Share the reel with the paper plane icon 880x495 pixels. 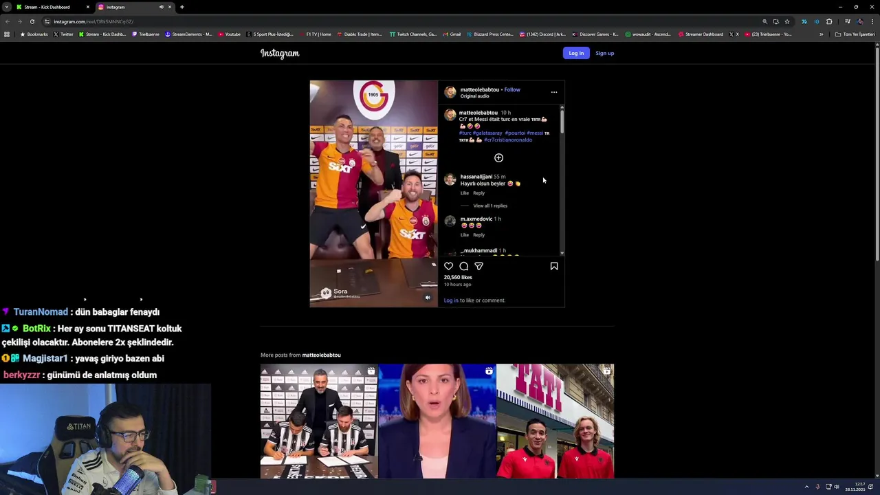pyautogui.click(x=479, y=266)
